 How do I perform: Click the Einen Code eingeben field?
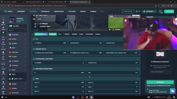(x=160, y=72)
